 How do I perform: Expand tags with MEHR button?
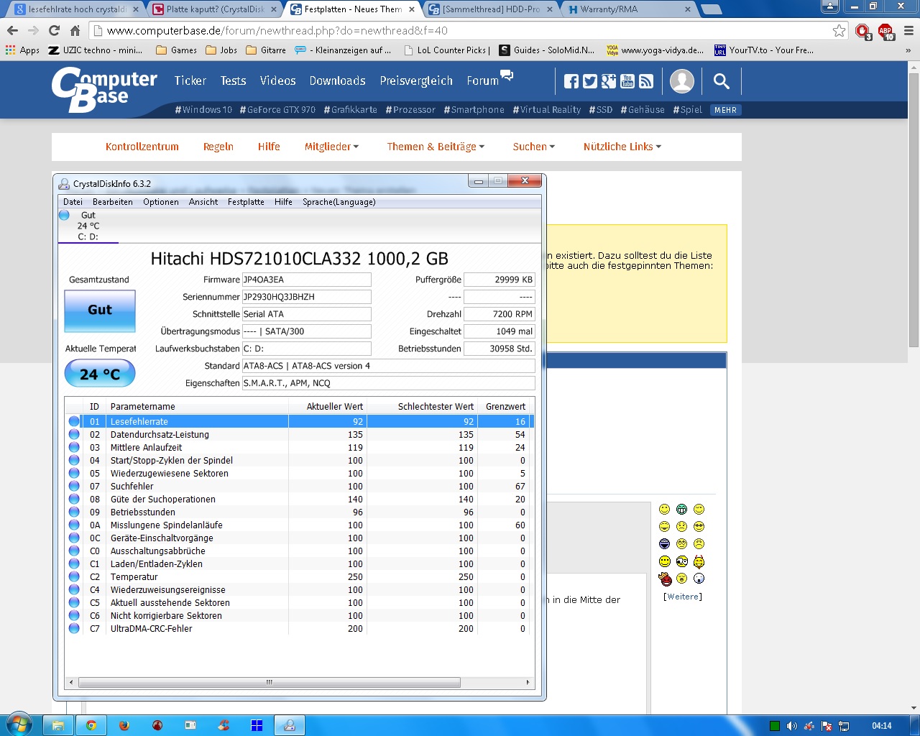coord(725,110)
